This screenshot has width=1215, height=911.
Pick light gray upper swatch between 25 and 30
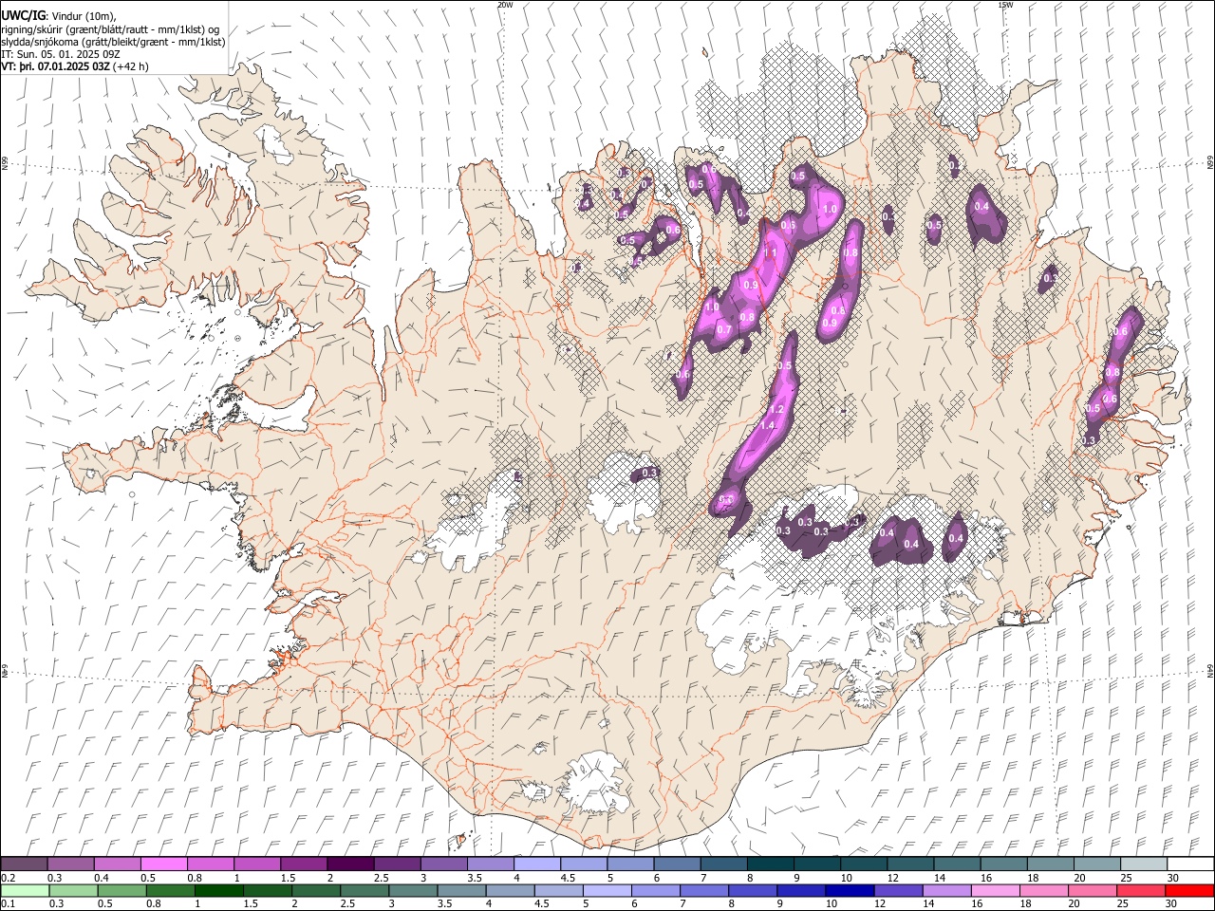pos(1144,864)
